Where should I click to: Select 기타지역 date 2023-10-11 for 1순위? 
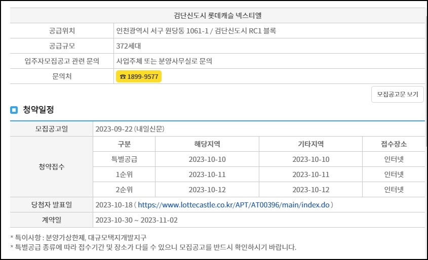[311, 175]
